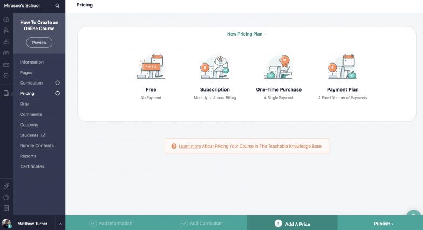
Task: Open Comments in course sidebar
Action: coord(31,114)
